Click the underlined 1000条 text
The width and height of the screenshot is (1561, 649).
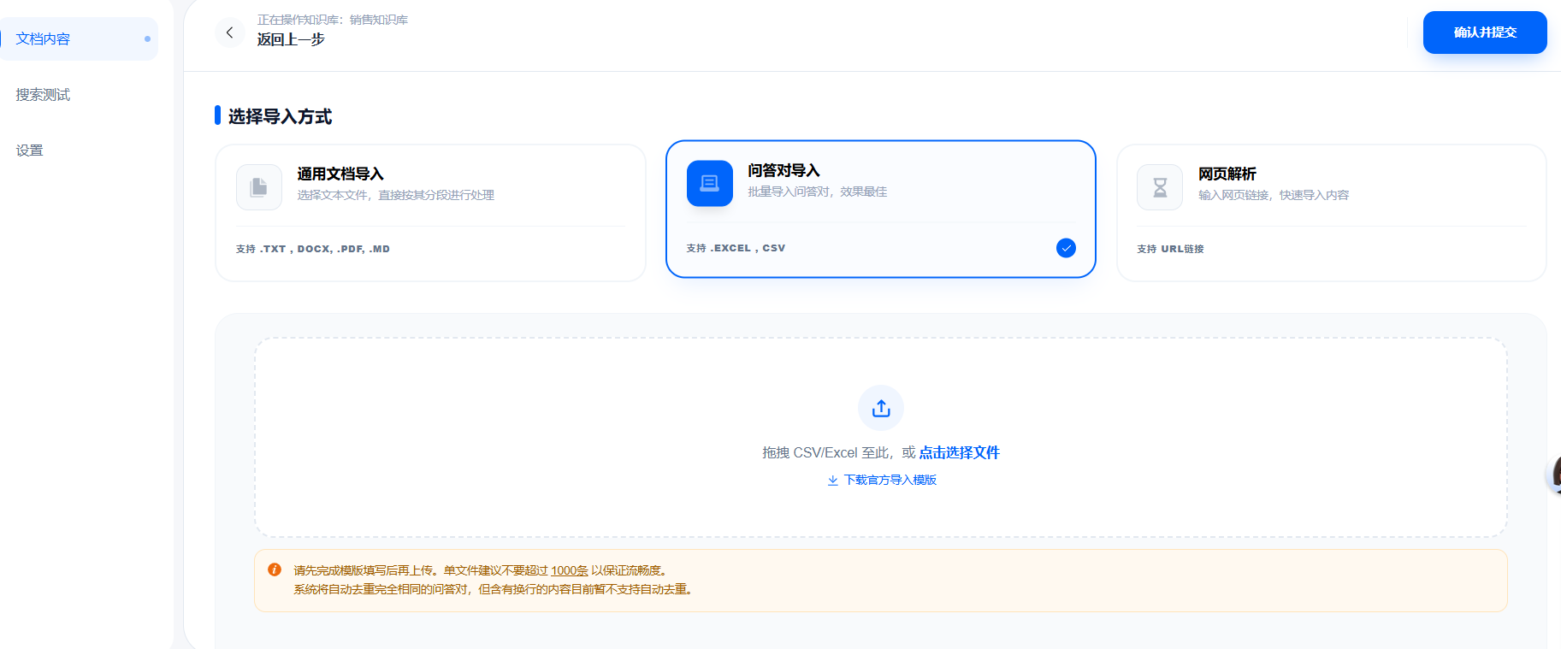click(x=569, y=570)
